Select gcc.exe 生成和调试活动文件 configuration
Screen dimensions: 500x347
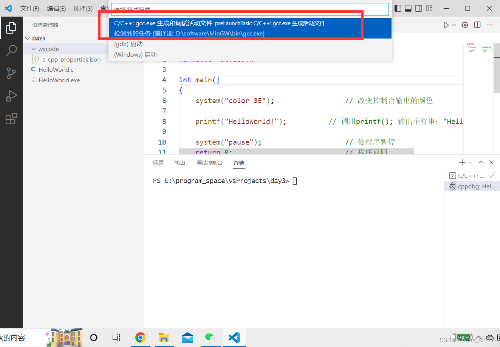tap(250, 28)
